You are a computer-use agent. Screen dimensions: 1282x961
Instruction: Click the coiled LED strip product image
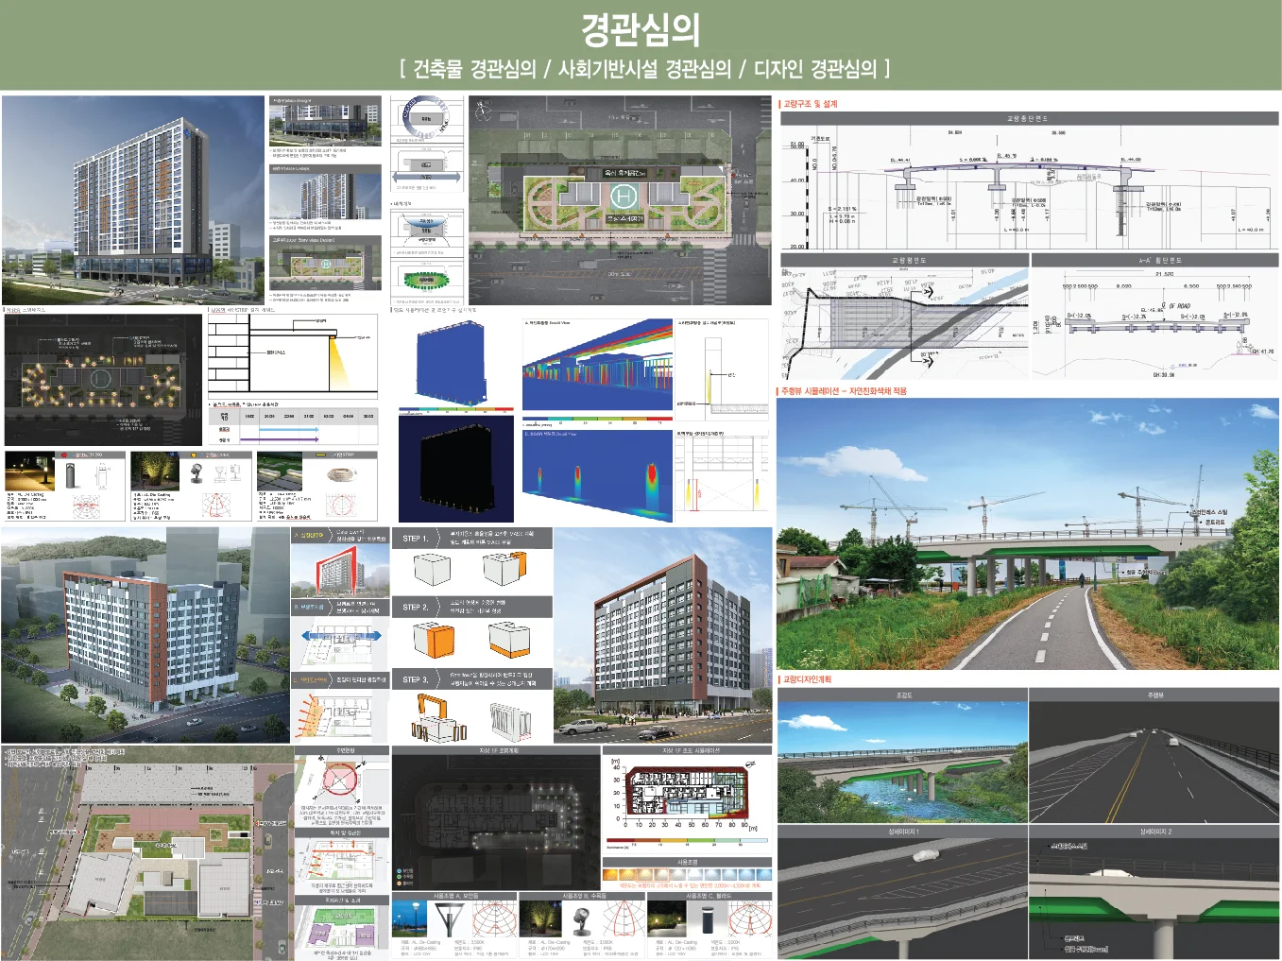click(x=340, y=476)
